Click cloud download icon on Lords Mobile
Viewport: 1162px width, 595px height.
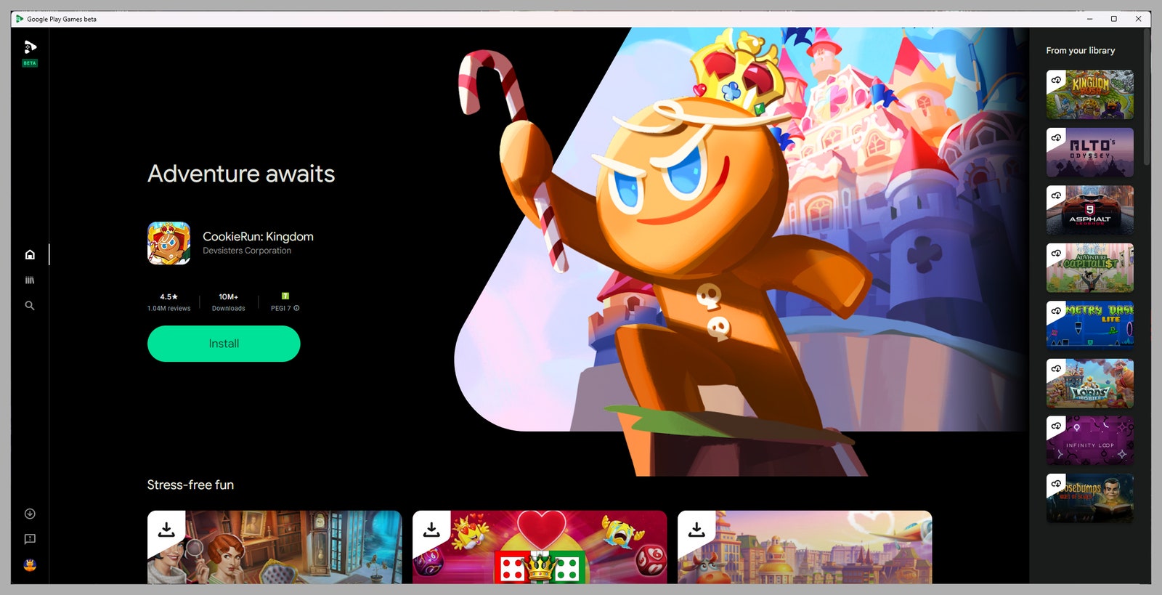click(x=1056, y=368)
